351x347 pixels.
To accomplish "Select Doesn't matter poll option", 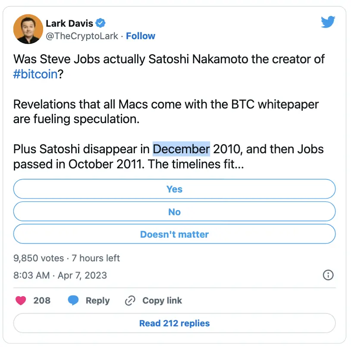I will click(x=174, y=235).
